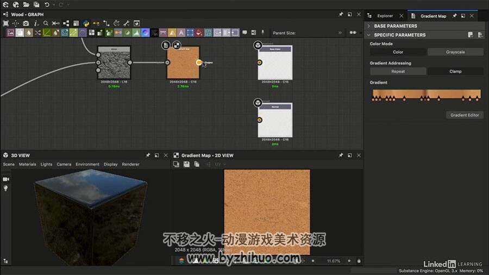Save the package with the save icon
Screen dimensions: 489x275
(36, 4)
